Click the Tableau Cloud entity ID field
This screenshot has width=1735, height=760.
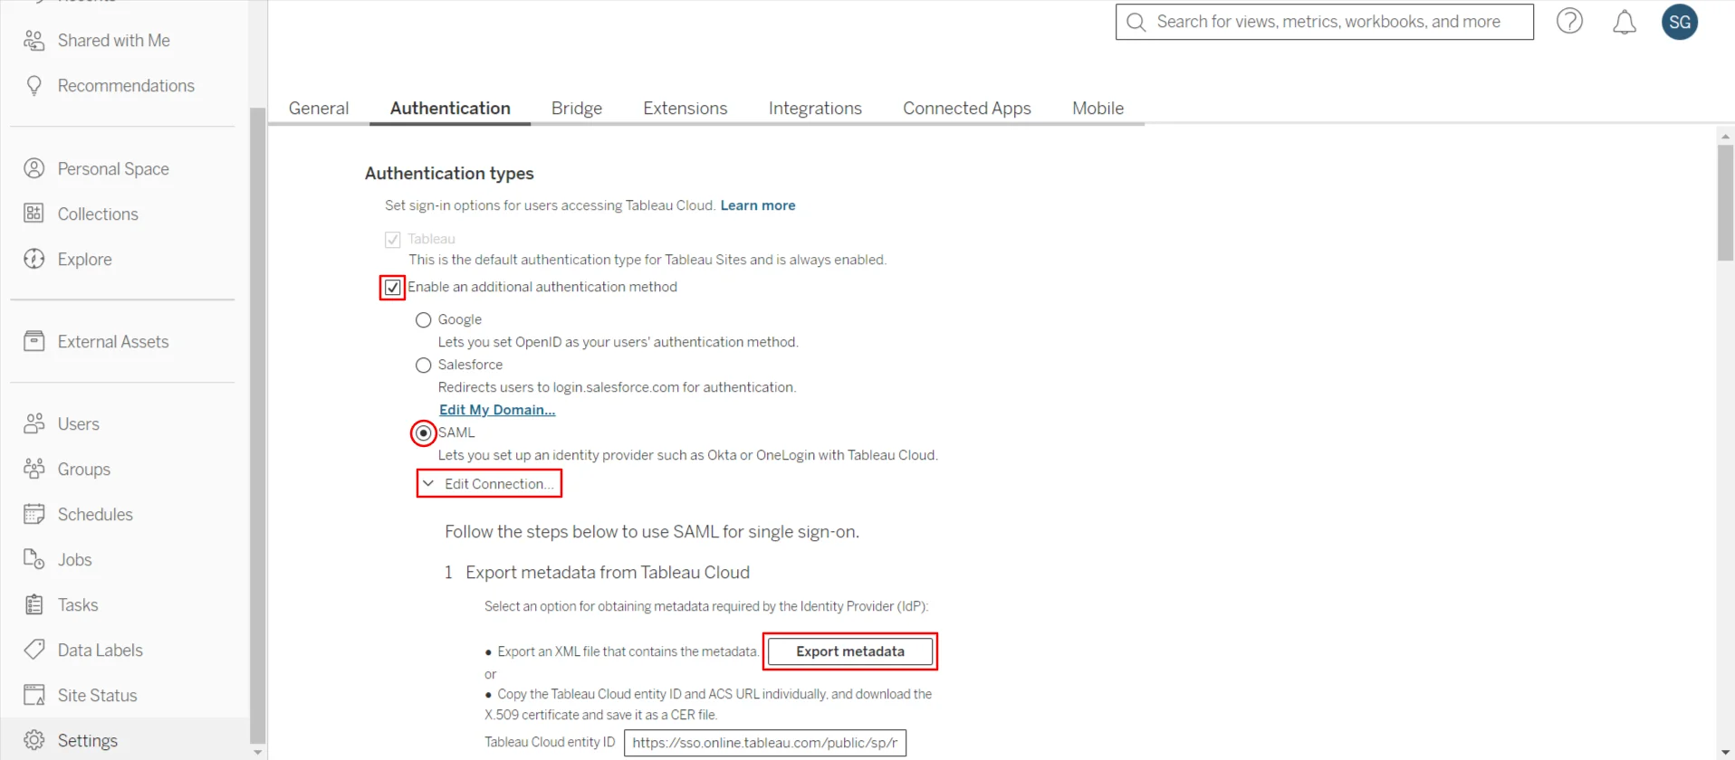(765, 743)
